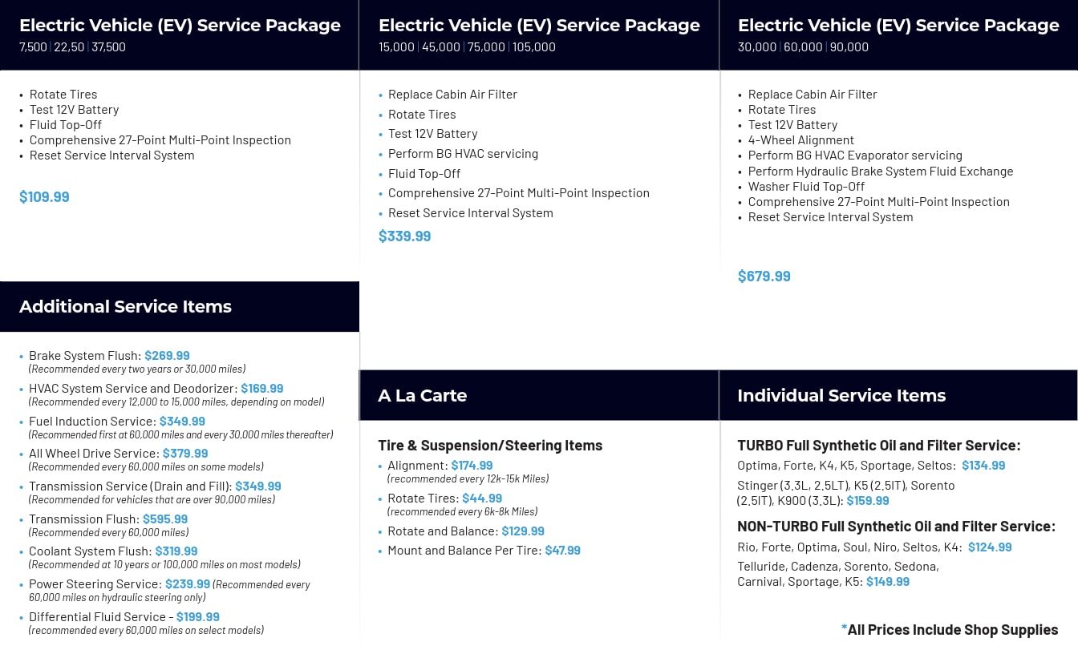Click Differential Fluid Service $199.99 price
Image resolution: width=1078 pixels, height=654 pixels.
point(197,617)
